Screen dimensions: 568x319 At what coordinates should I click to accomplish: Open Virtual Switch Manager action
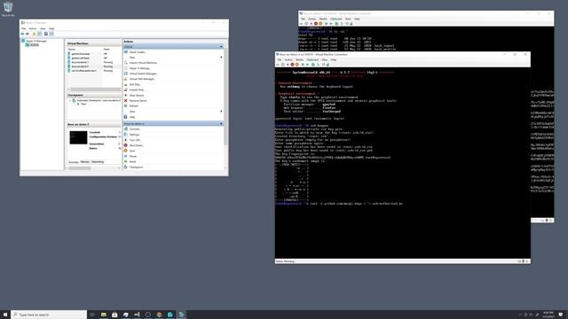pyautogui.click(x=143, y=74)
